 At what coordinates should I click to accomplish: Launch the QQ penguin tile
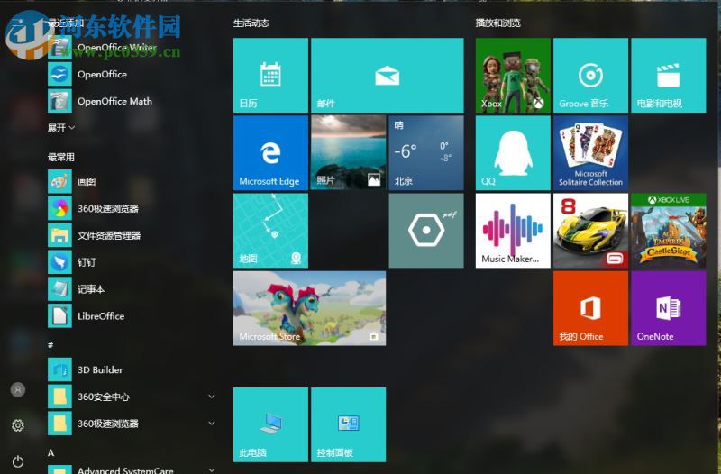click(513, 152)
